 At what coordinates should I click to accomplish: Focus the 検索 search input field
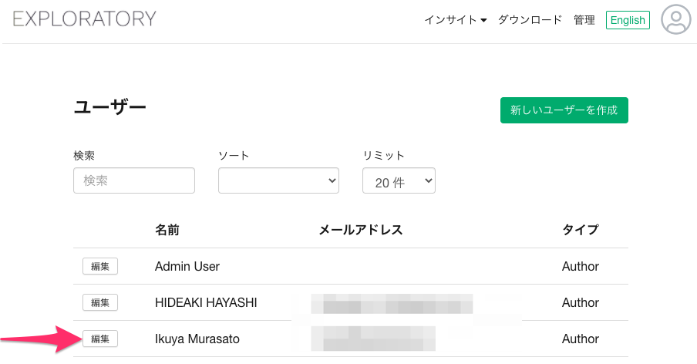[134, 180]
